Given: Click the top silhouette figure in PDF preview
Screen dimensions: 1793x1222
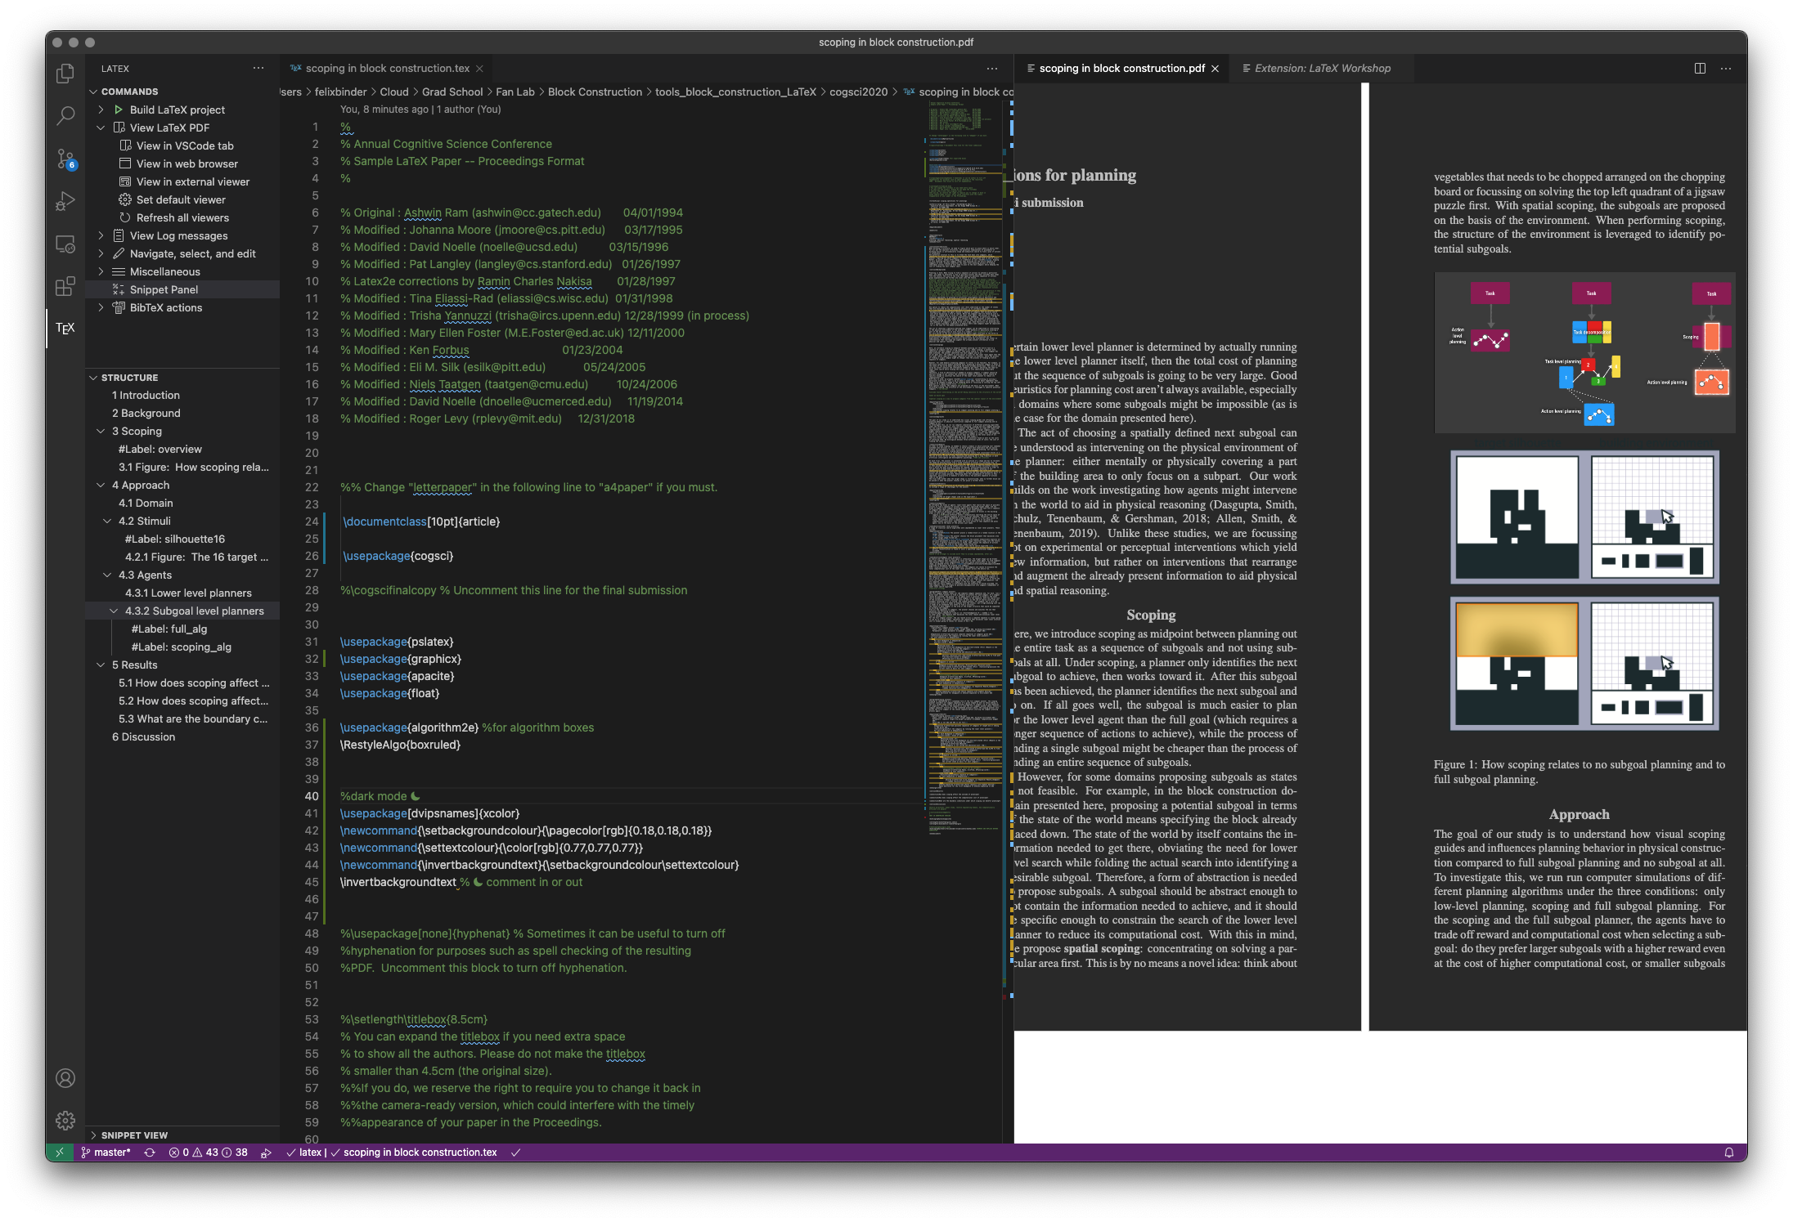Looking at the screenshot, I should point(1584,517).
